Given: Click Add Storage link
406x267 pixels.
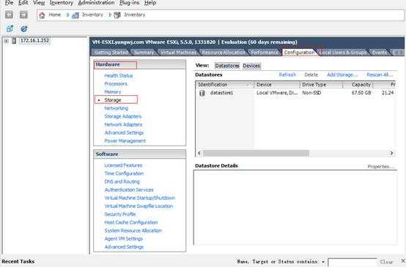Looking at the screenshot, I should 342,75.
